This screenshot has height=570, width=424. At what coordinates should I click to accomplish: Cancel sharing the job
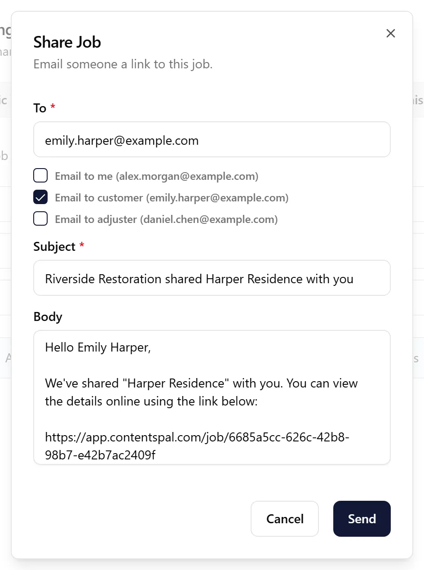pos(285,519)
